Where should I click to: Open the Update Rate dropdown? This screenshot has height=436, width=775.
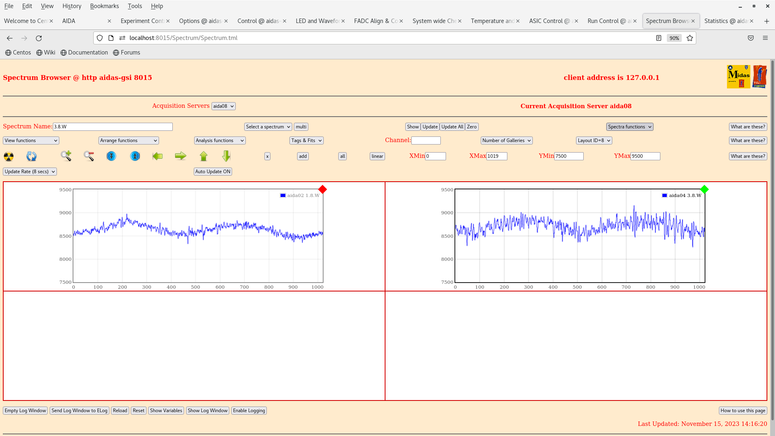pos(30,172)
